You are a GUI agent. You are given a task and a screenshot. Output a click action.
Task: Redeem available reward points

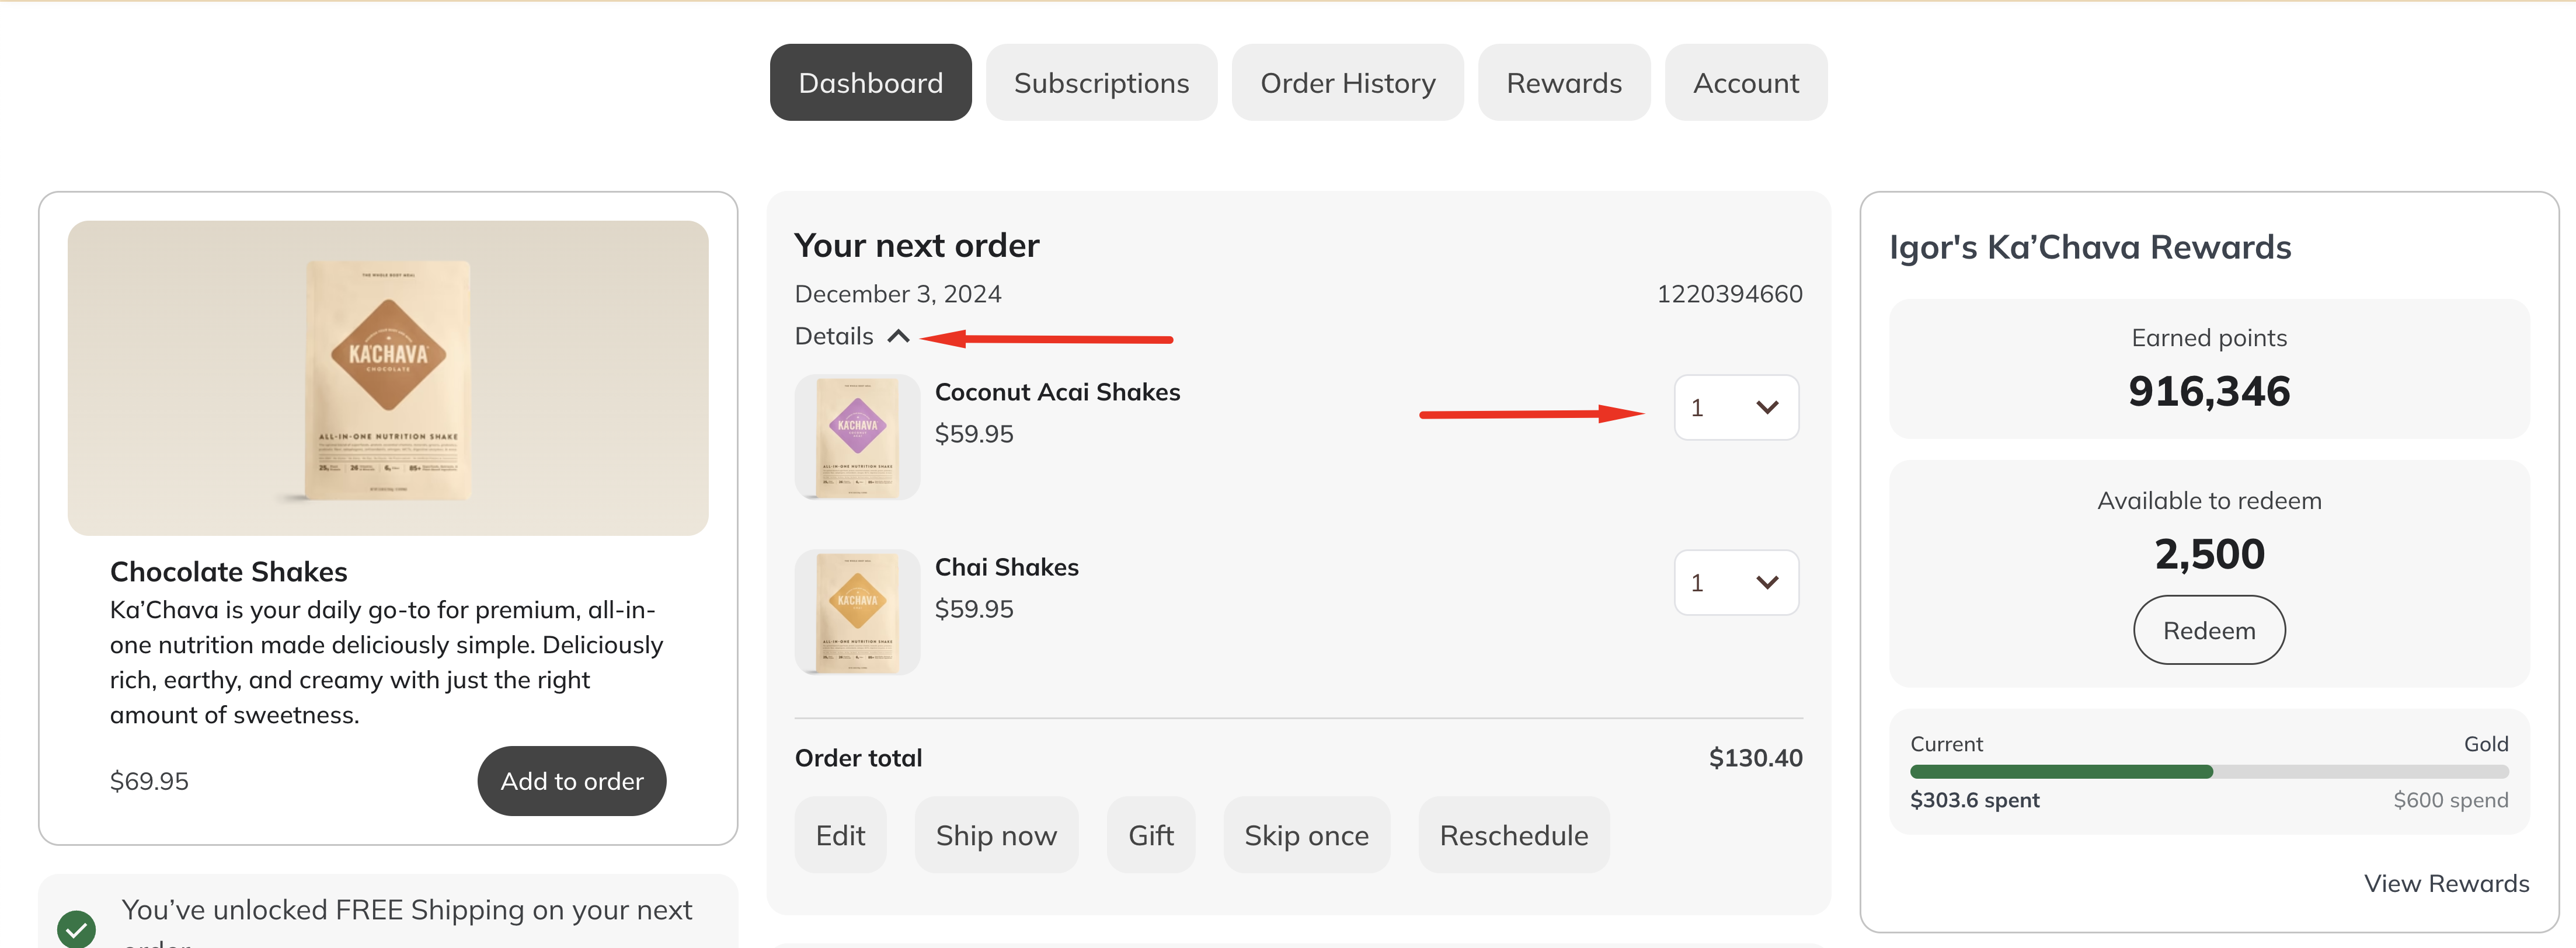[2209, 630]
